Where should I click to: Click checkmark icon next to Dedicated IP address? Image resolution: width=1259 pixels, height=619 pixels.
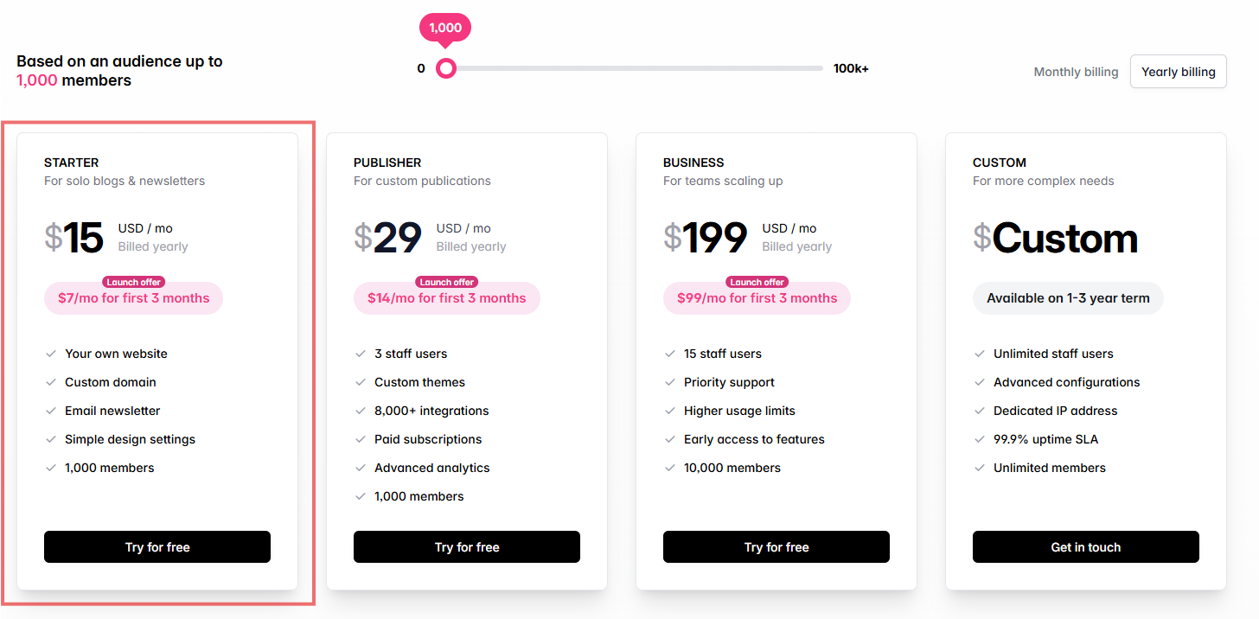980,411
